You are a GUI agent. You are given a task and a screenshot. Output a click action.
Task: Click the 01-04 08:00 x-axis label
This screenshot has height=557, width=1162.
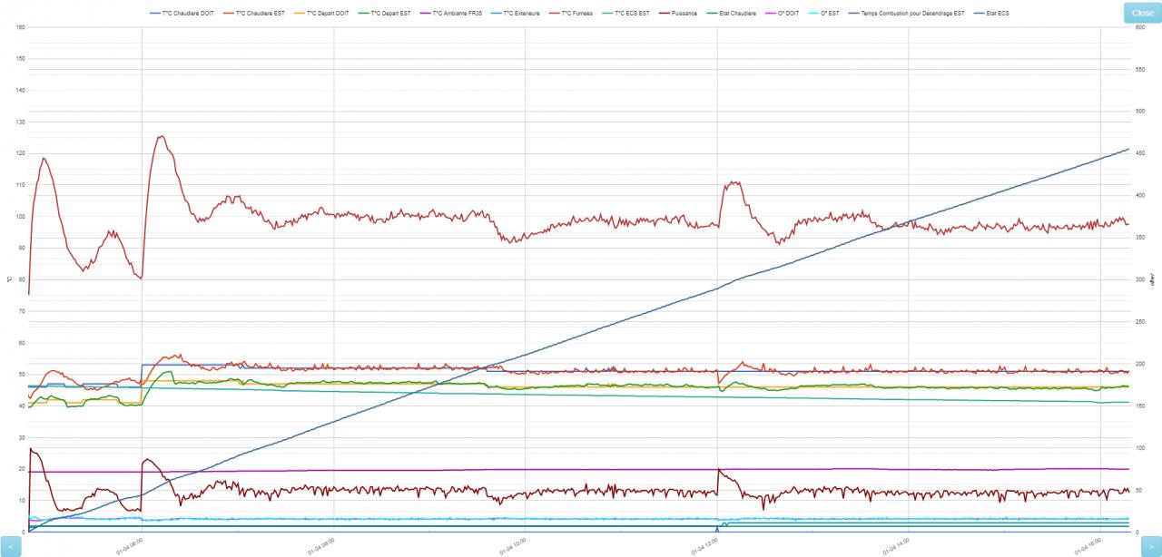pos(321,544)
